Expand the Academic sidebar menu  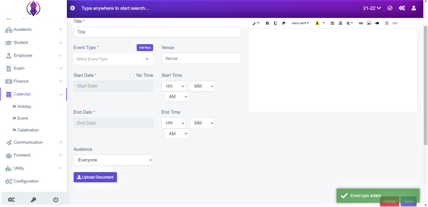pyautogui.click(x=33, y=30)
